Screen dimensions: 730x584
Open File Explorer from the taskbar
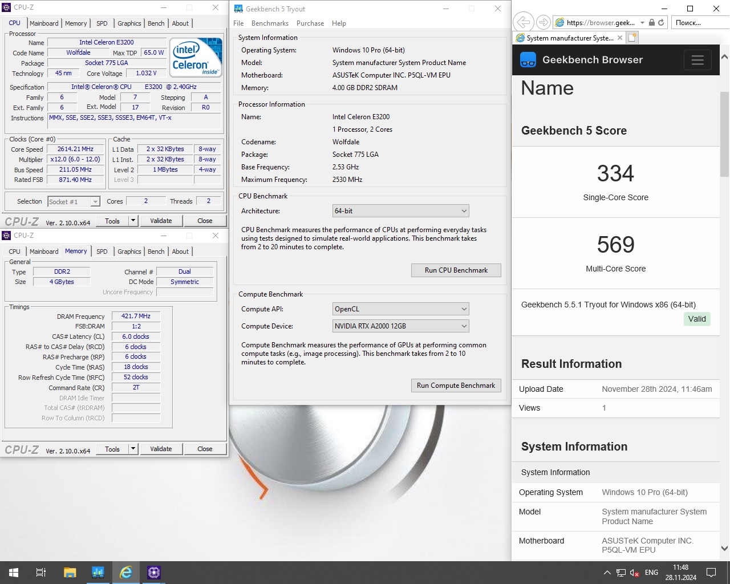pyautogui.click(x=70, y=573)
